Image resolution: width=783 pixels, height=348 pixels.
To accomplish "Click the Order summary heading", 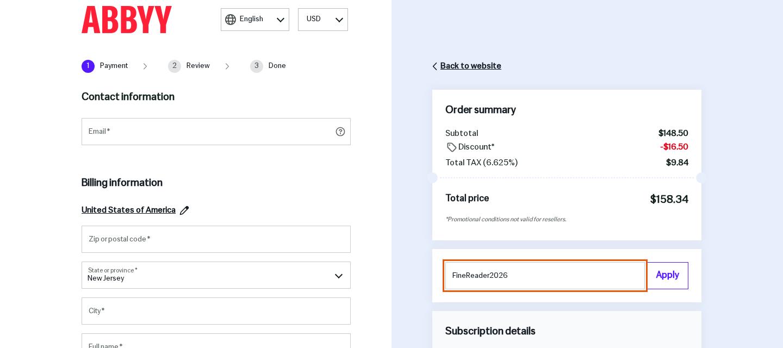I will pyautogui.click(x=481, y=110).
